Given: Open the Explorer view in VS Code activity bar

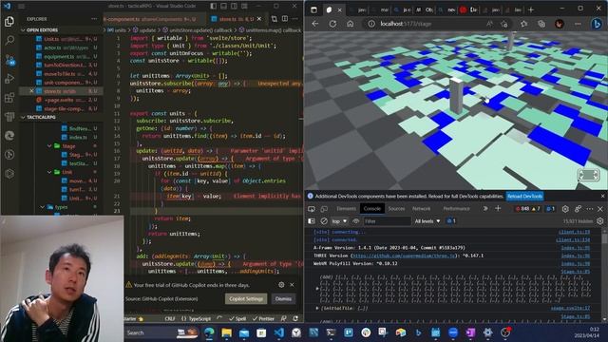Looking at the screenshot, I should (x=9, y=21).
